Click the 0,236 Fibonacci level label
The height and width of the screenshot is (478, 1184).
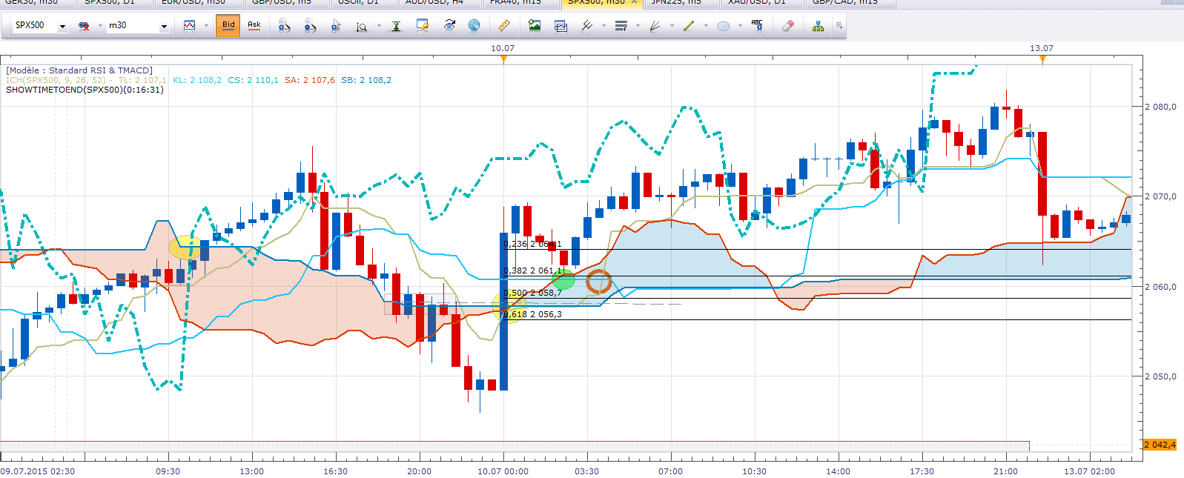[x=532, y=244]
